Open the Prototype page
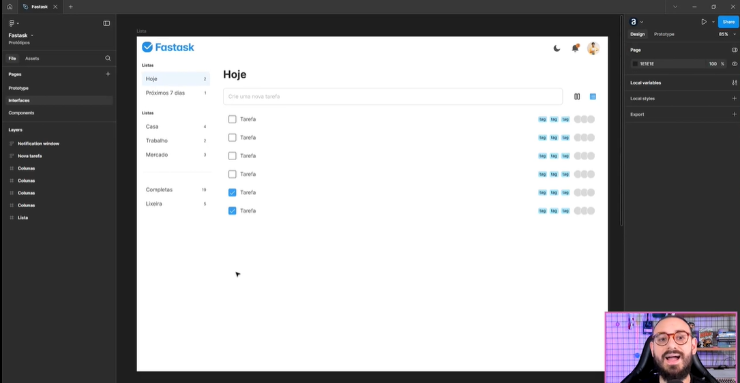The height and width of the screenshot is (383, 740). click(18, 88)
